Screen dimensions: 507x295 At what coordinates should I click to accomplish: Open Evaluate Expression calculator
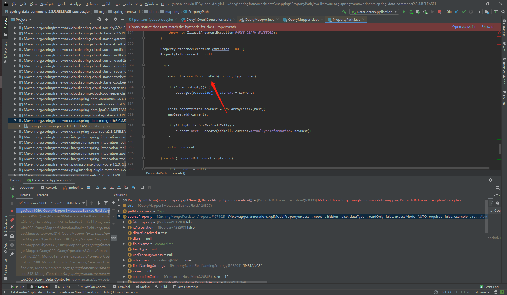(142, 187)
